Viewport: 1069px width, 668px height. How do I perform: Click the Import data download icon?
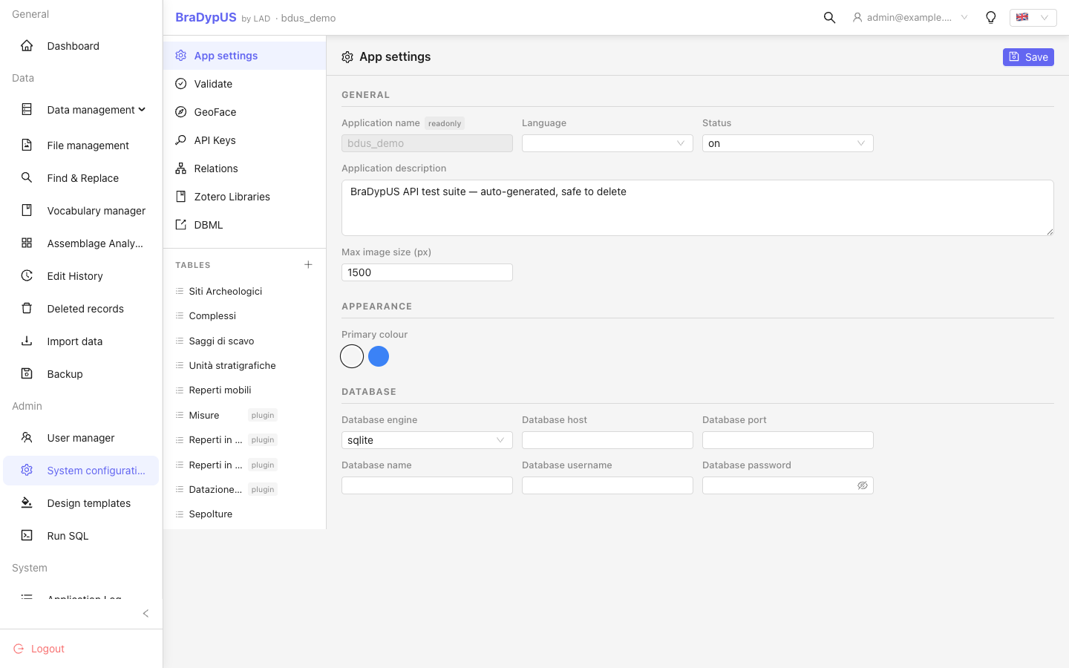pos(27,341)
